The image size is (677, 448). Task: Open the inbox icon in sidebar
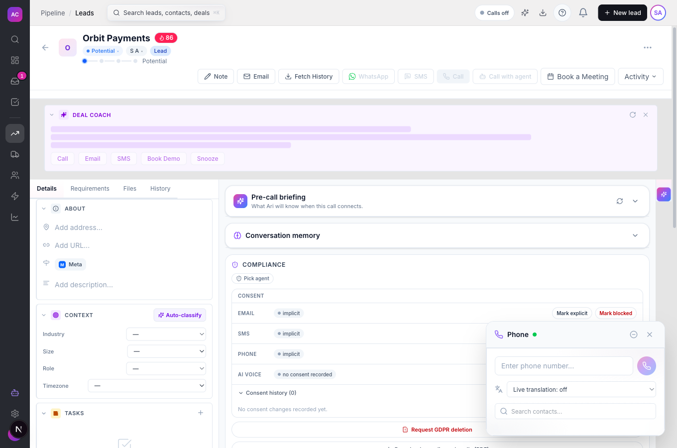point(15,81)
